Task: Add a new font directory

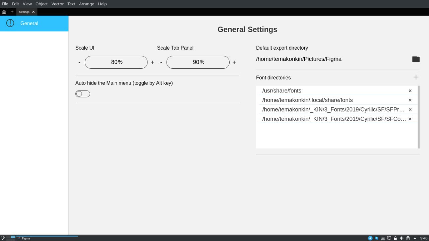Action: (x=416, y=77)
